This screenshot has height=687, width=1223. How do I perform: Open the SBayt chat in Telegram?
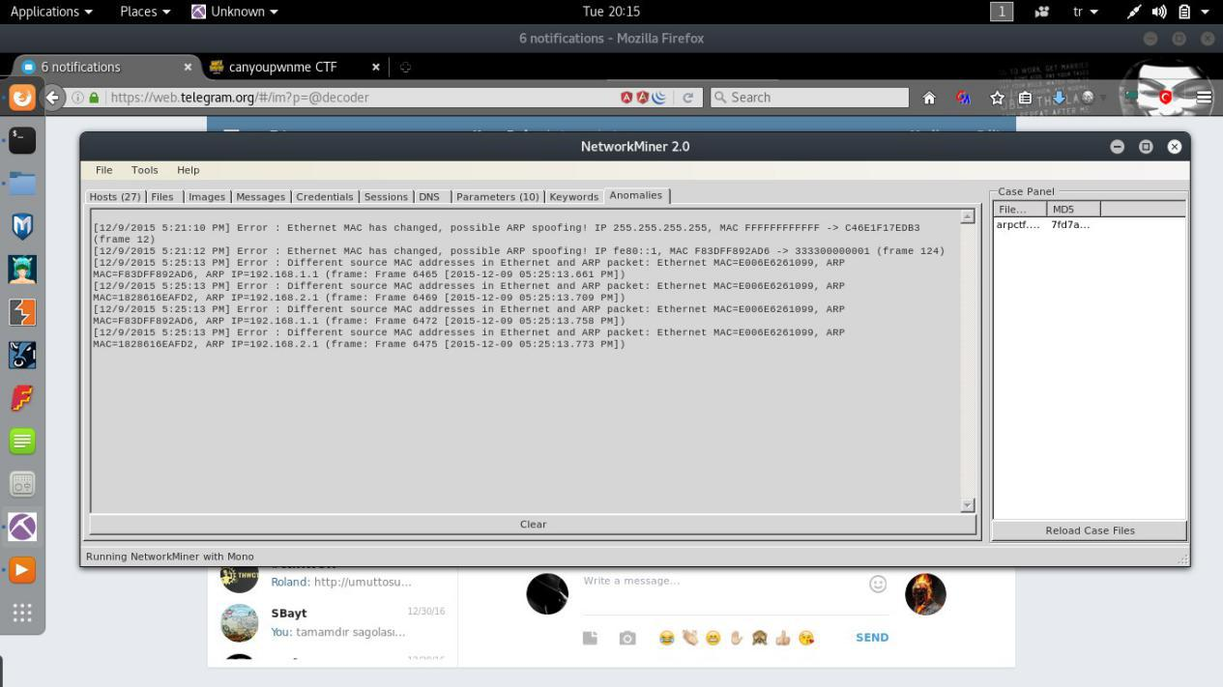tap(332, 622)
